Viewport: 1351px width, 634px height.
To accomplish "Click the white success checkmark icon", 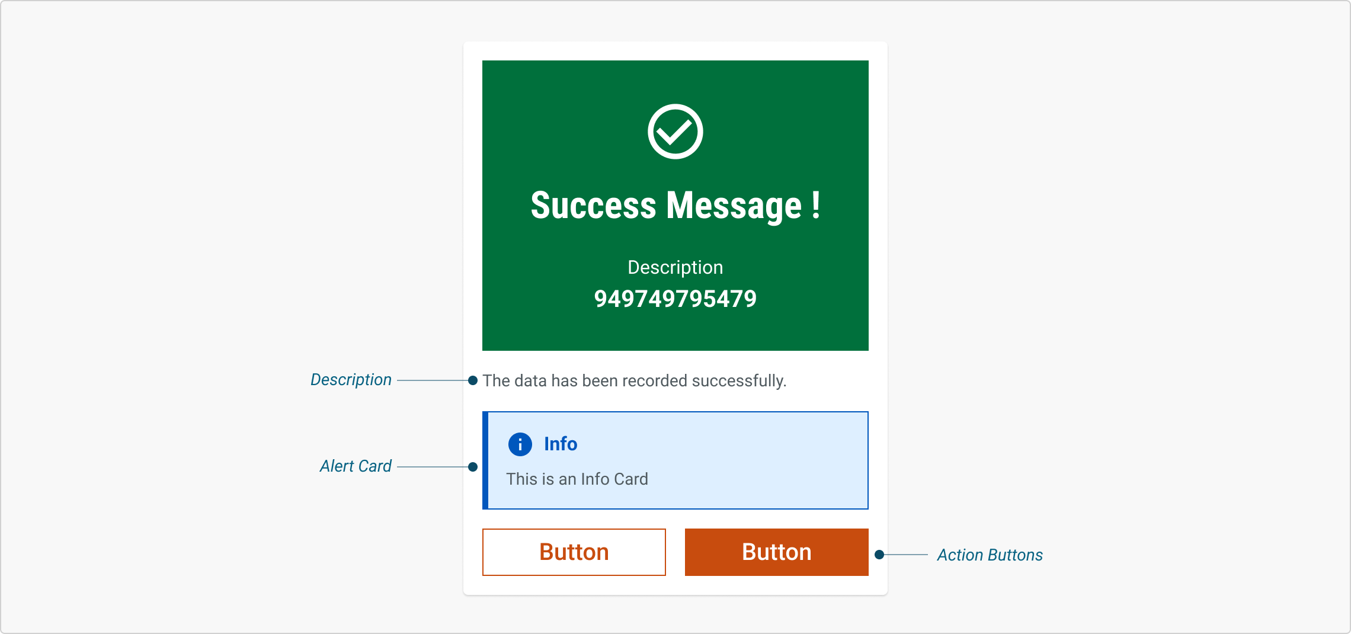I will (x=675, y=132).
